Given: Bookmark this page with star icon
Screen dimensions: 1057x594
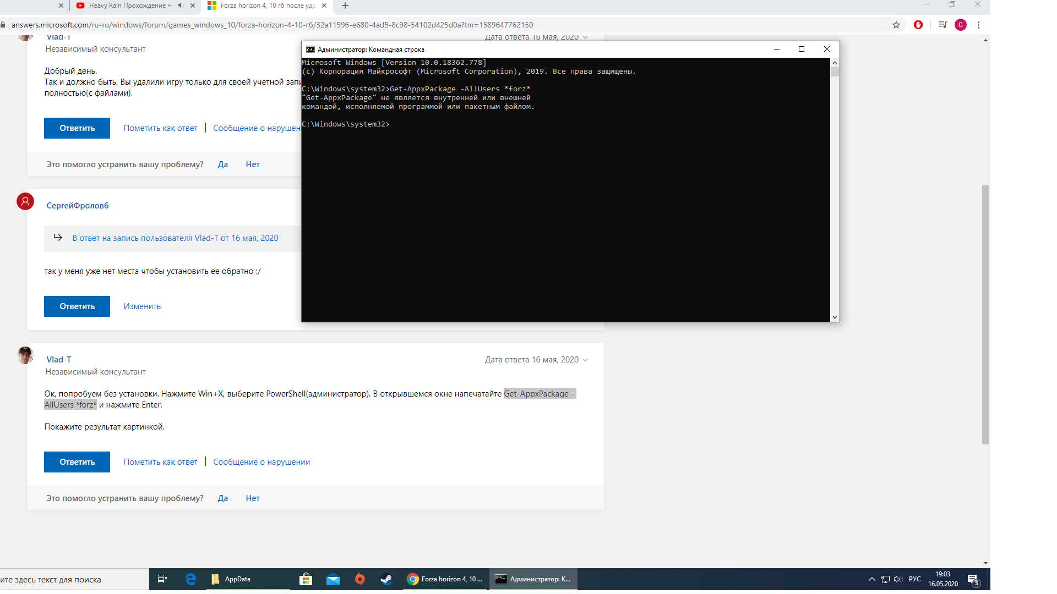Looking at the screenshot, I should (896, 25).
